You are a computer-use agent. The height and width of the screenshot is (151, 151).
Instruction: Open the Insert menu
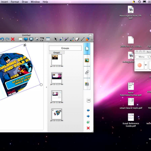click(x=5, y=2)
